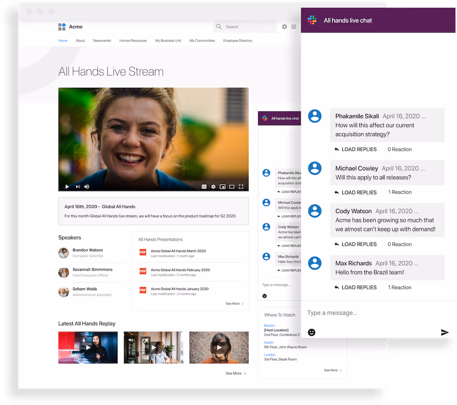Expand See More under All Hands Presentations

tap(234, 303)
